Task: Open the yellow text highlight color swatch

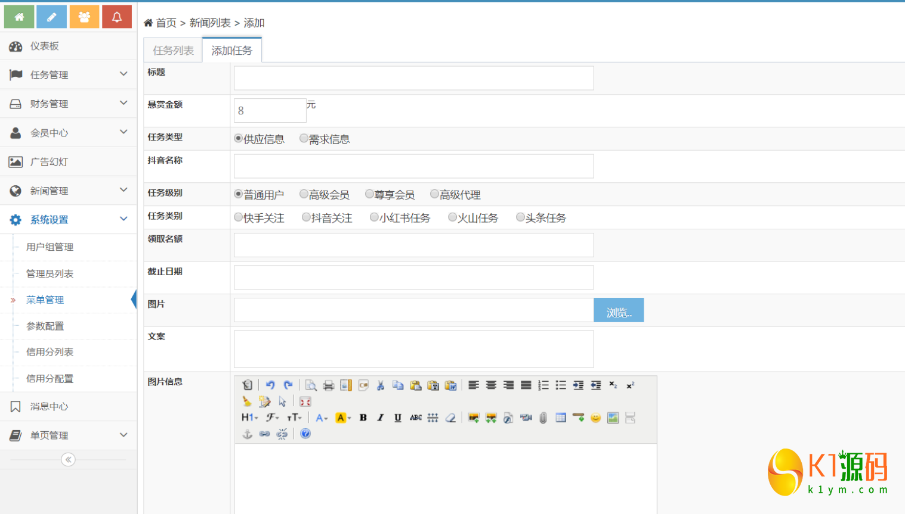Action: (341, 418)
